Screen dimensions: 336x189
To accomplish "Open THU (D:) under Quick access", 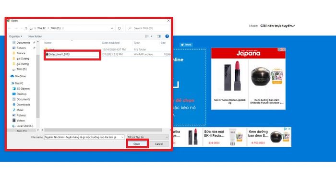I will pos(22,69).
